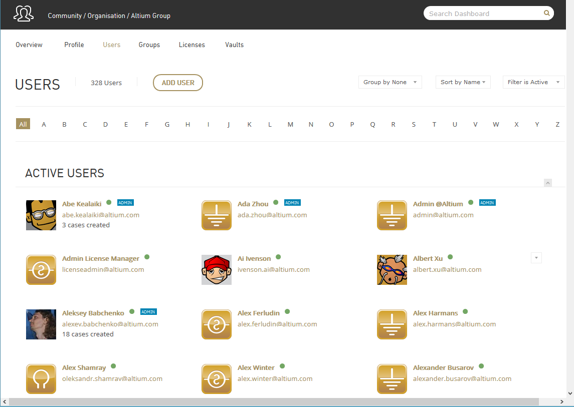
Task: Open the Filter is Active dropdown
Action: point(533,82)
